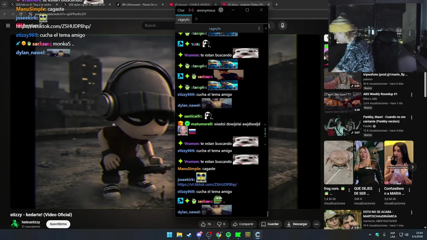This screenshot has width=427, height=240.
Task: Open Discord from the taskbar
Action: [199, 235]
